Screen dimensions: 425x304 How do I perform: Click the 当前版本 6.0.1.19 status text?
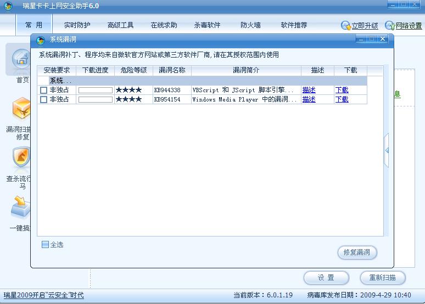tap(263, 295)
